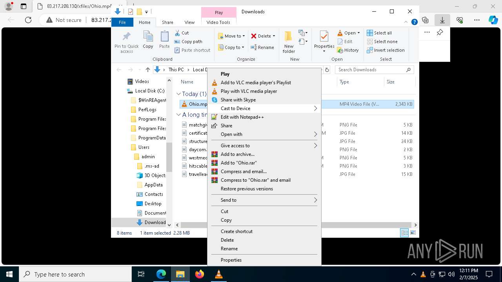Screen dimensions: 502x282
Task: Open the Open dropdown in ribbon
Action: pos(349,33)
